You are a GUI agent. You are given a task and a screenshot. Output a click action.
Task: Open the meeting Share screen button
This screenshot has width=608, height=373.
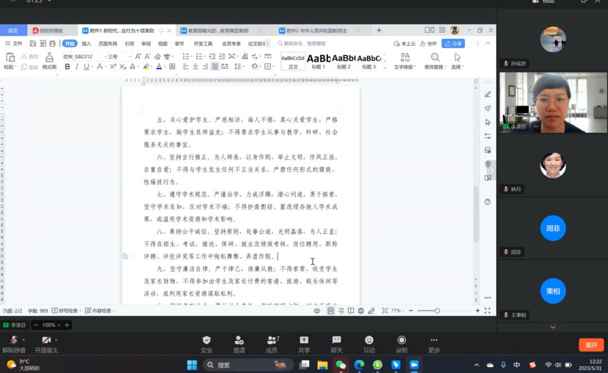coord(304,344)
